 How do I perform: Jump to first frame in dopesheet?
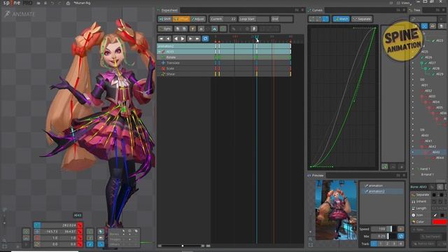[162, 38]
